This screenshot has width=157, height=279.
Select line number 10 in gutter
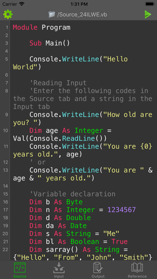(5, 131)
